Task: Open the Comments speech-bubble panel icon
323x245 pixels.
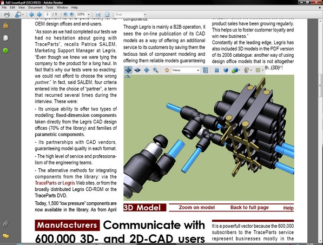Action: click(x=5, y=236)
